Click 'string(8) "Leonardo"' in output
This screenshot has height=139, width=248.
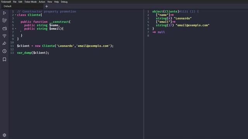(x=174, y=19)
